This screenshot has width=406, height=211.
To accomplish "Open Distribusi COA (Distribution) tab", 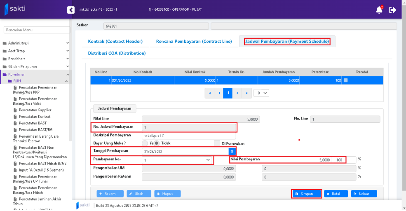I will (117, 53).
